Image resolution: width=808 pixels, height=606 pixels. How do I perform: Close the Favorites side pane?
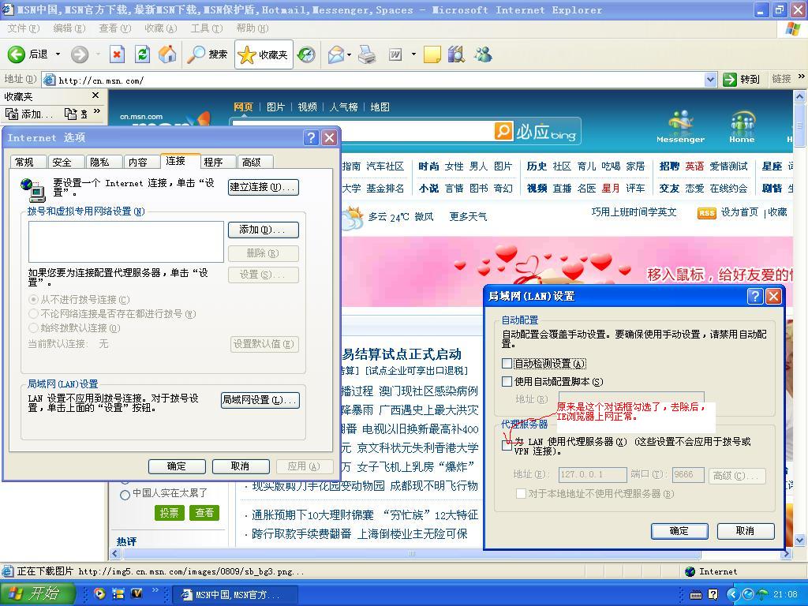(x=95, y=95)
